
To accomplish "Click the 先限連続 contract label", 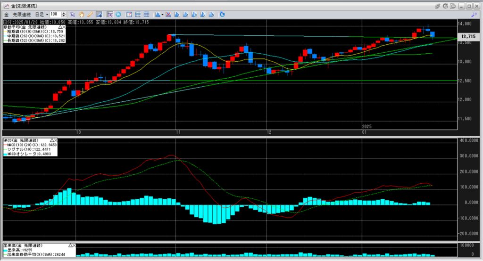I will coord(22,15).
